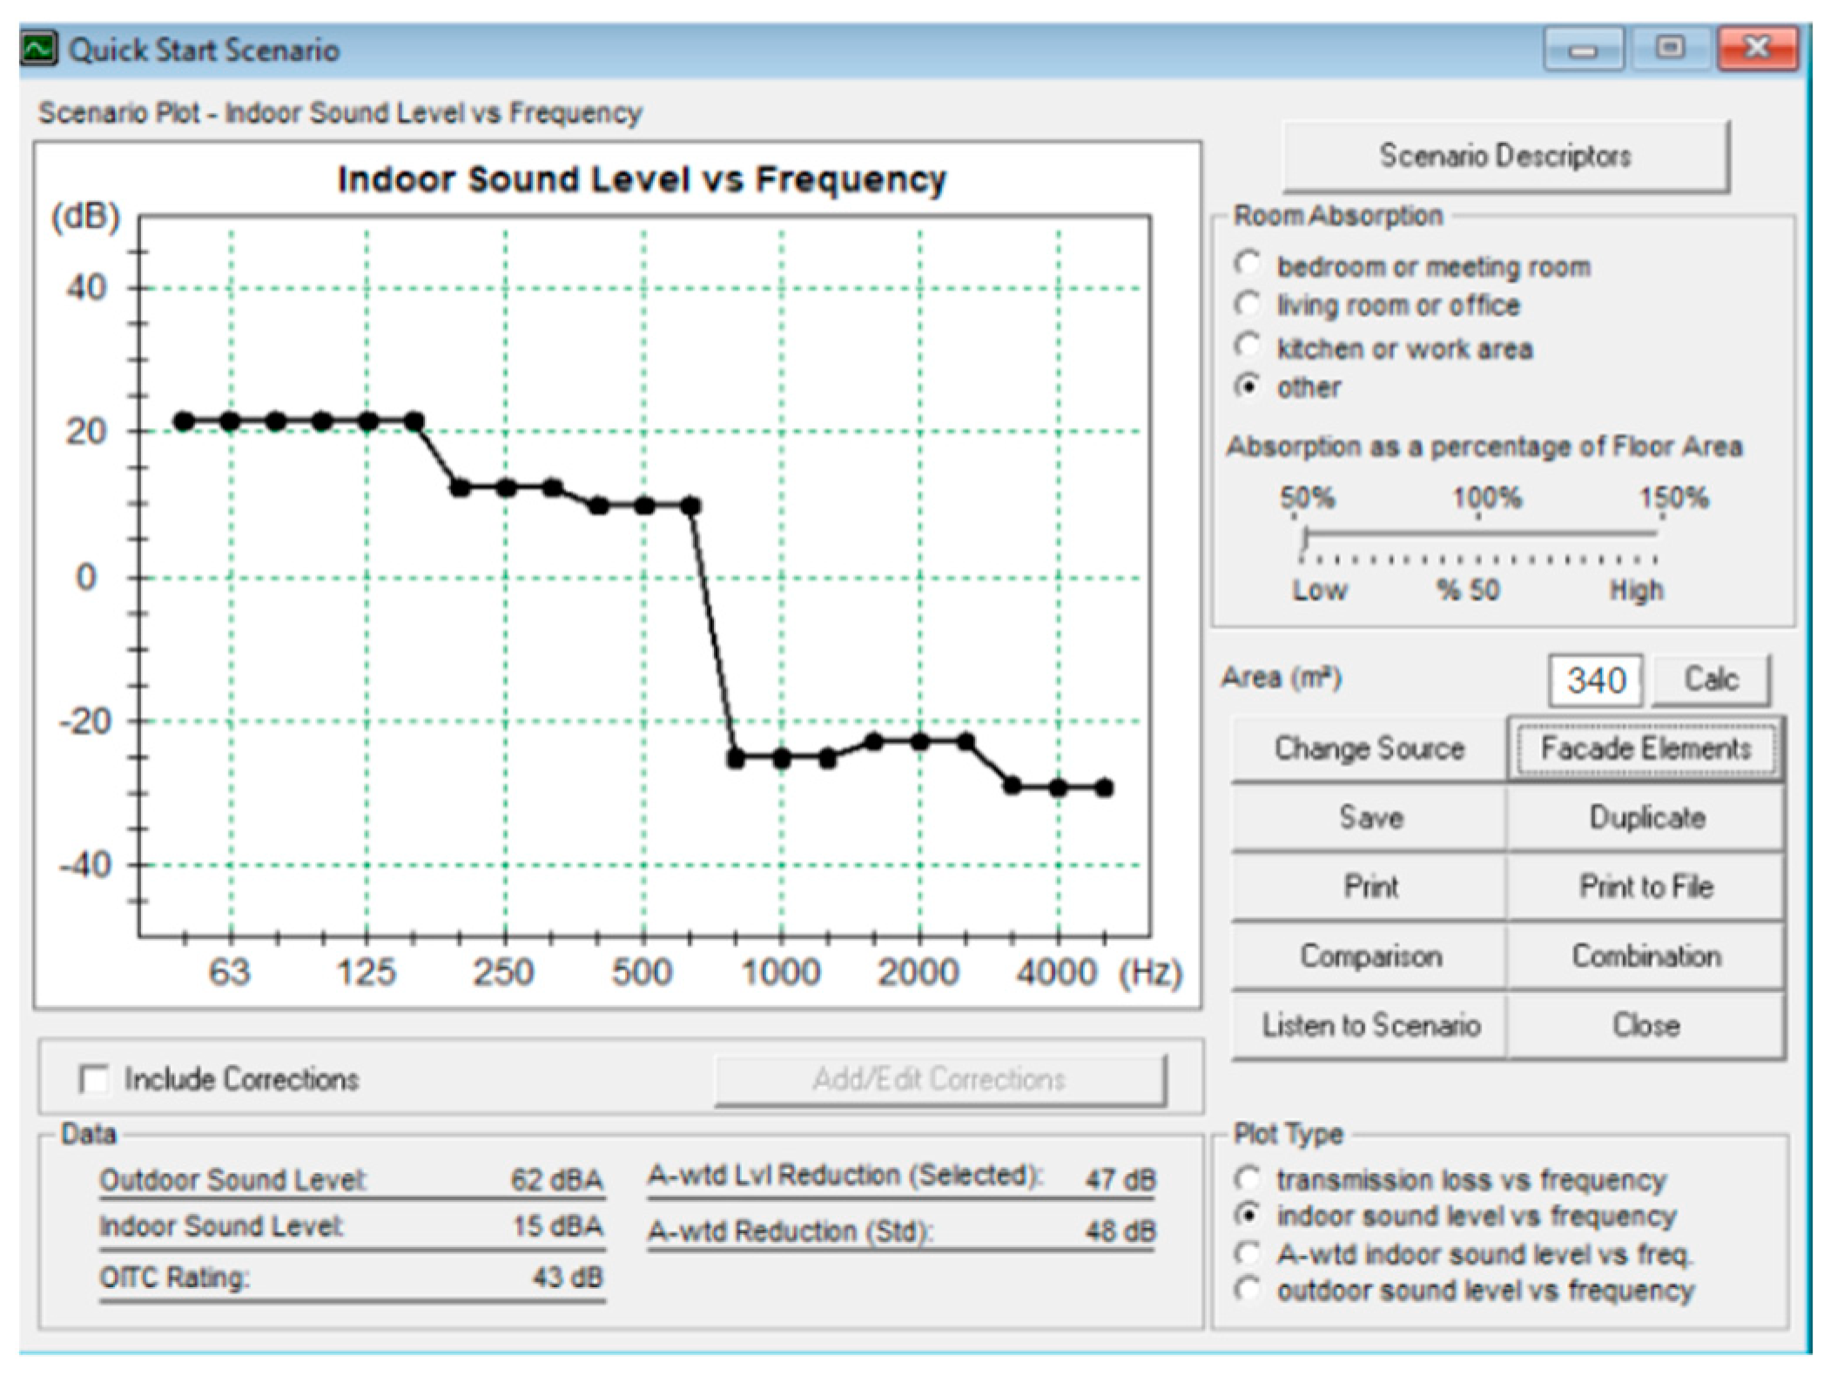Choose living room or office option

coord(1248,304)
